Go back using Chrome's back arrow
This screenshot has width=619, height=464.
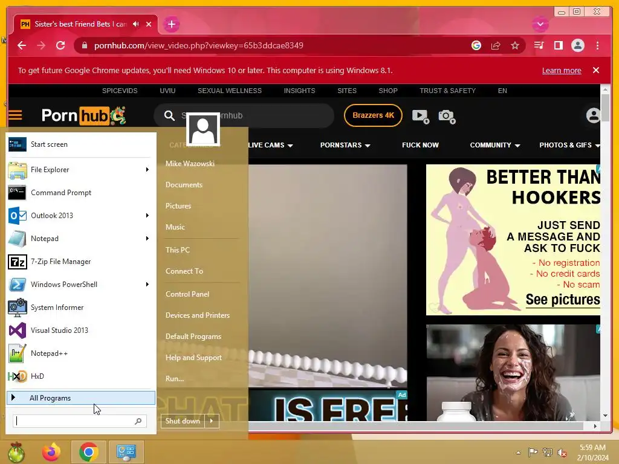(22, 45)
